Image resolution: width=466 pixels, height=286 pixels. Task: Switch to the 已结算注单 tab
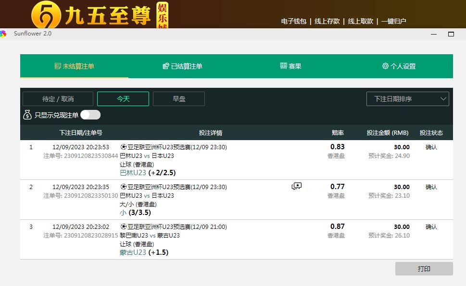pyautogui.click(x=183, y=66)
